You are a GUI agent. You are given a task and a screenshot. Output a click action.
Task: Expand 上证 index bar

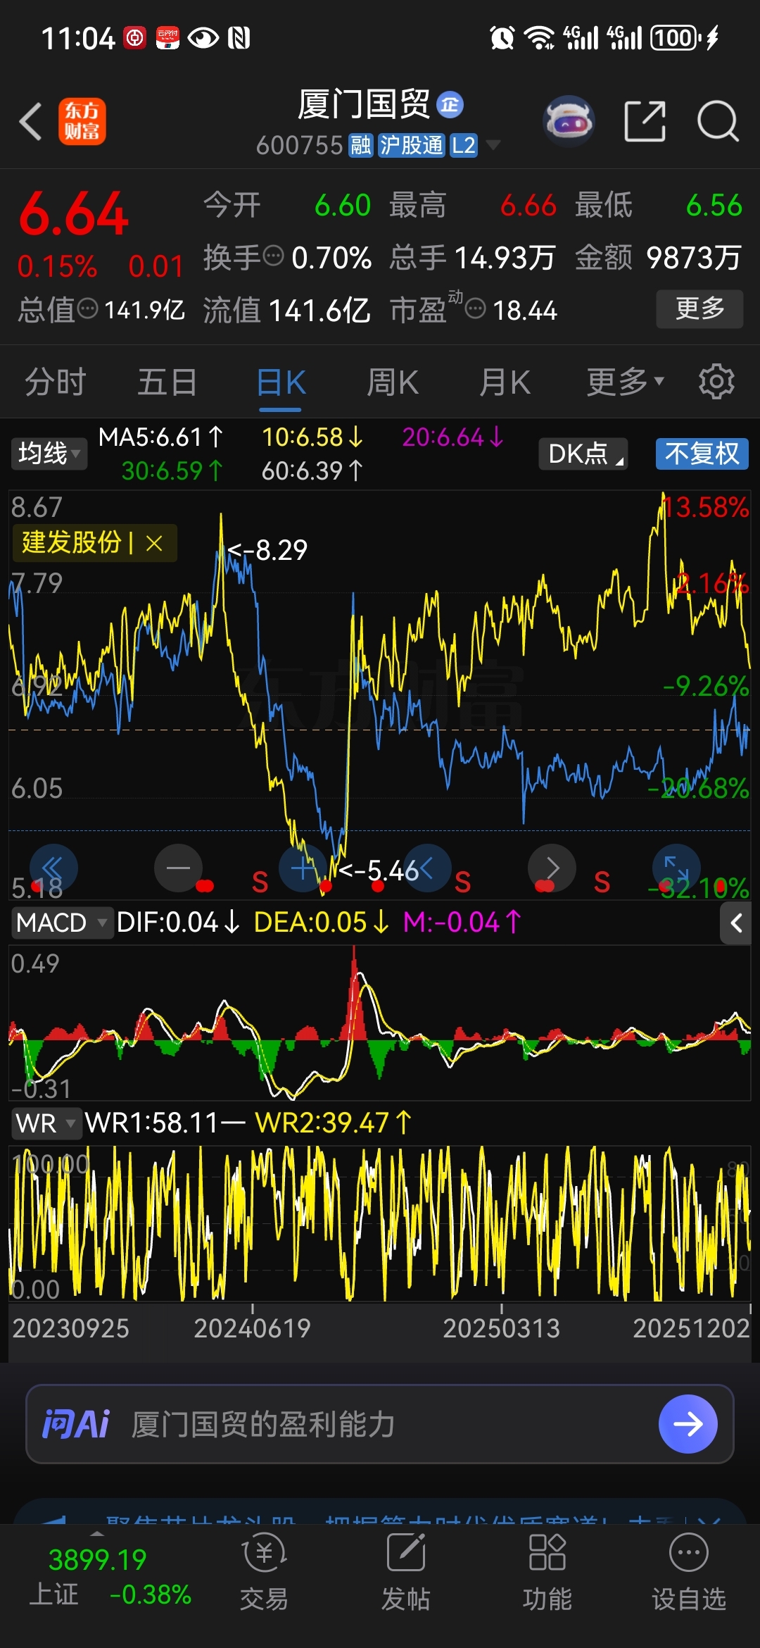click(96, 1534)
